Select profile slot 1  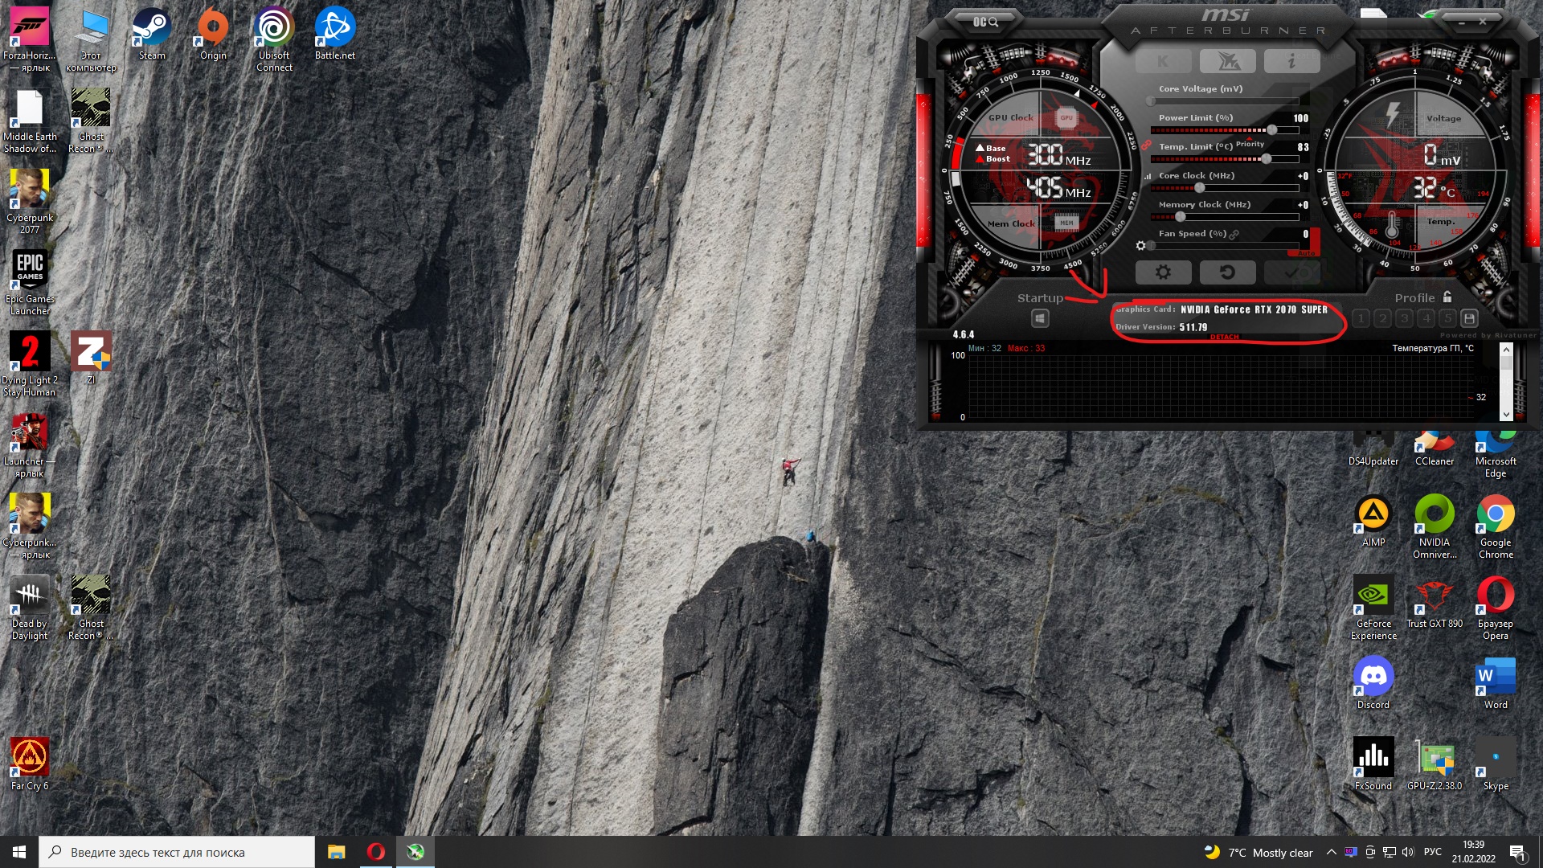[1361, 318]
